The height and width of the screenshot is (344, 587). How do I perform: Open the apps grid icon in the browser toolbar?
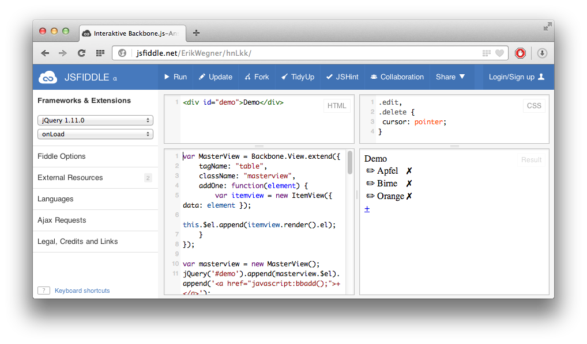(x=100, y=53)
